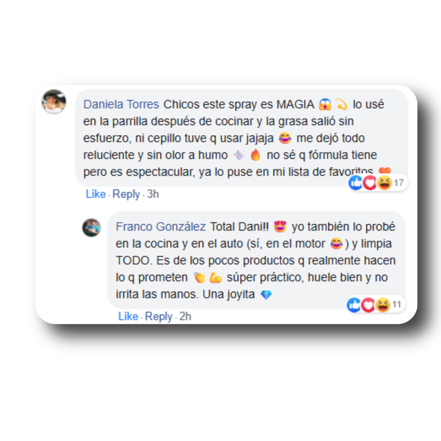Reply to Franco González's comment
Viewport: 441px width, 441px height.
coord(158,316)
